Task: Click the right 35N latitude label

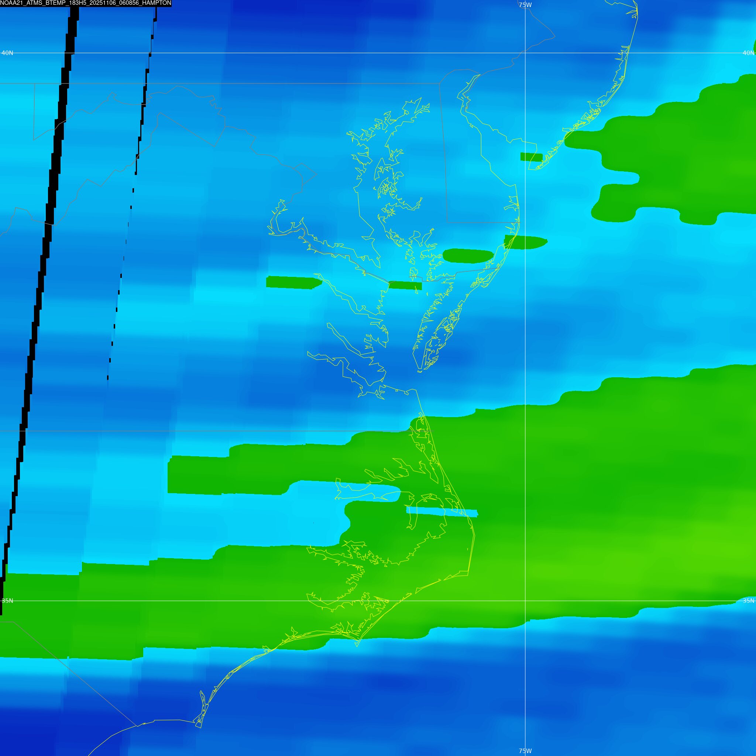Action: pyautogui.click(x=748, y=601)
